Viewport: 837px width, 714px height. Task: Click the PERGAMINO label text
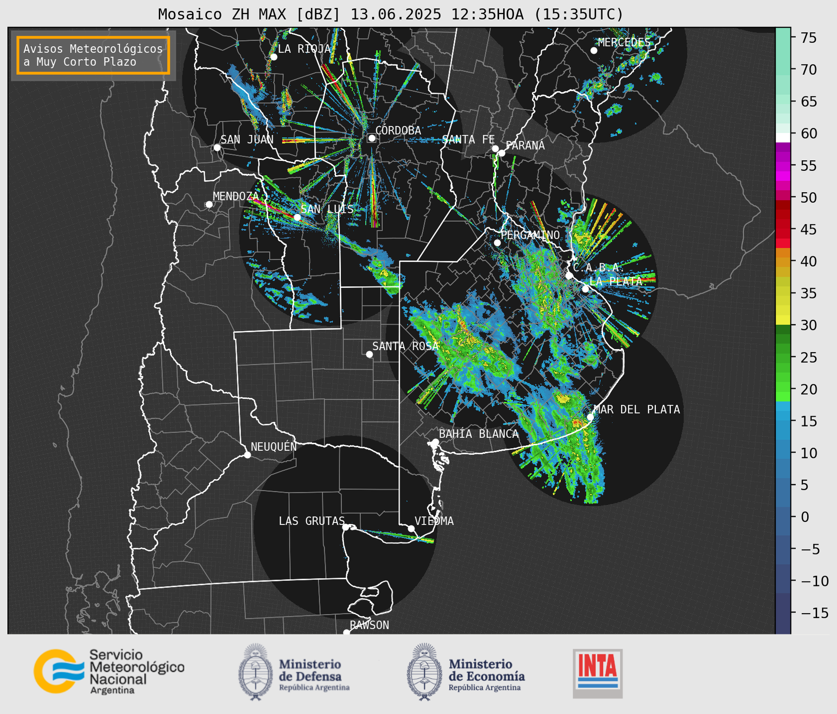click(x=530, y=235)
